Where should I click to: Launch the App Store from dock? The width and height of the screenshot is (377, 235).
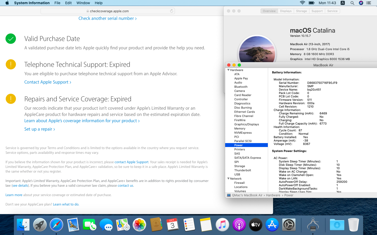click(272, 225)
